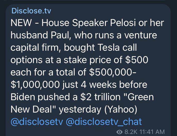
Task: Click the eye views icon
Action: 119,132
